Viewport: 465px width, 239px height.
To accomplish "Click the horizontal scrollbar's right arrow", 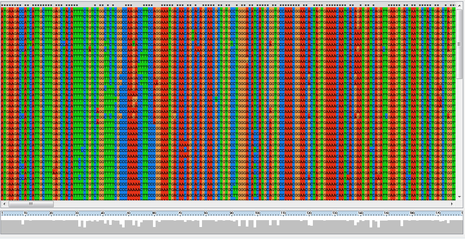I will [452, 204].
